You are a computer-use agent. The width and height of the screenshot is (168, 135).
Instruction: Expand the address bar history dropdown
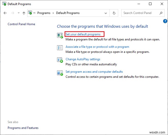[106, 13]
